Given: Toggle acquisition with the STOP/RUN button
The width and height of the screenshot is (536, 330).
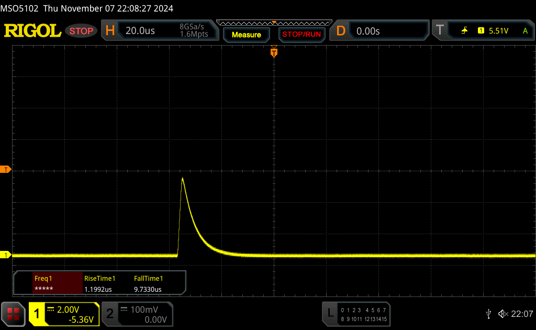Looking at the screenshot, I should click(301, 35).
